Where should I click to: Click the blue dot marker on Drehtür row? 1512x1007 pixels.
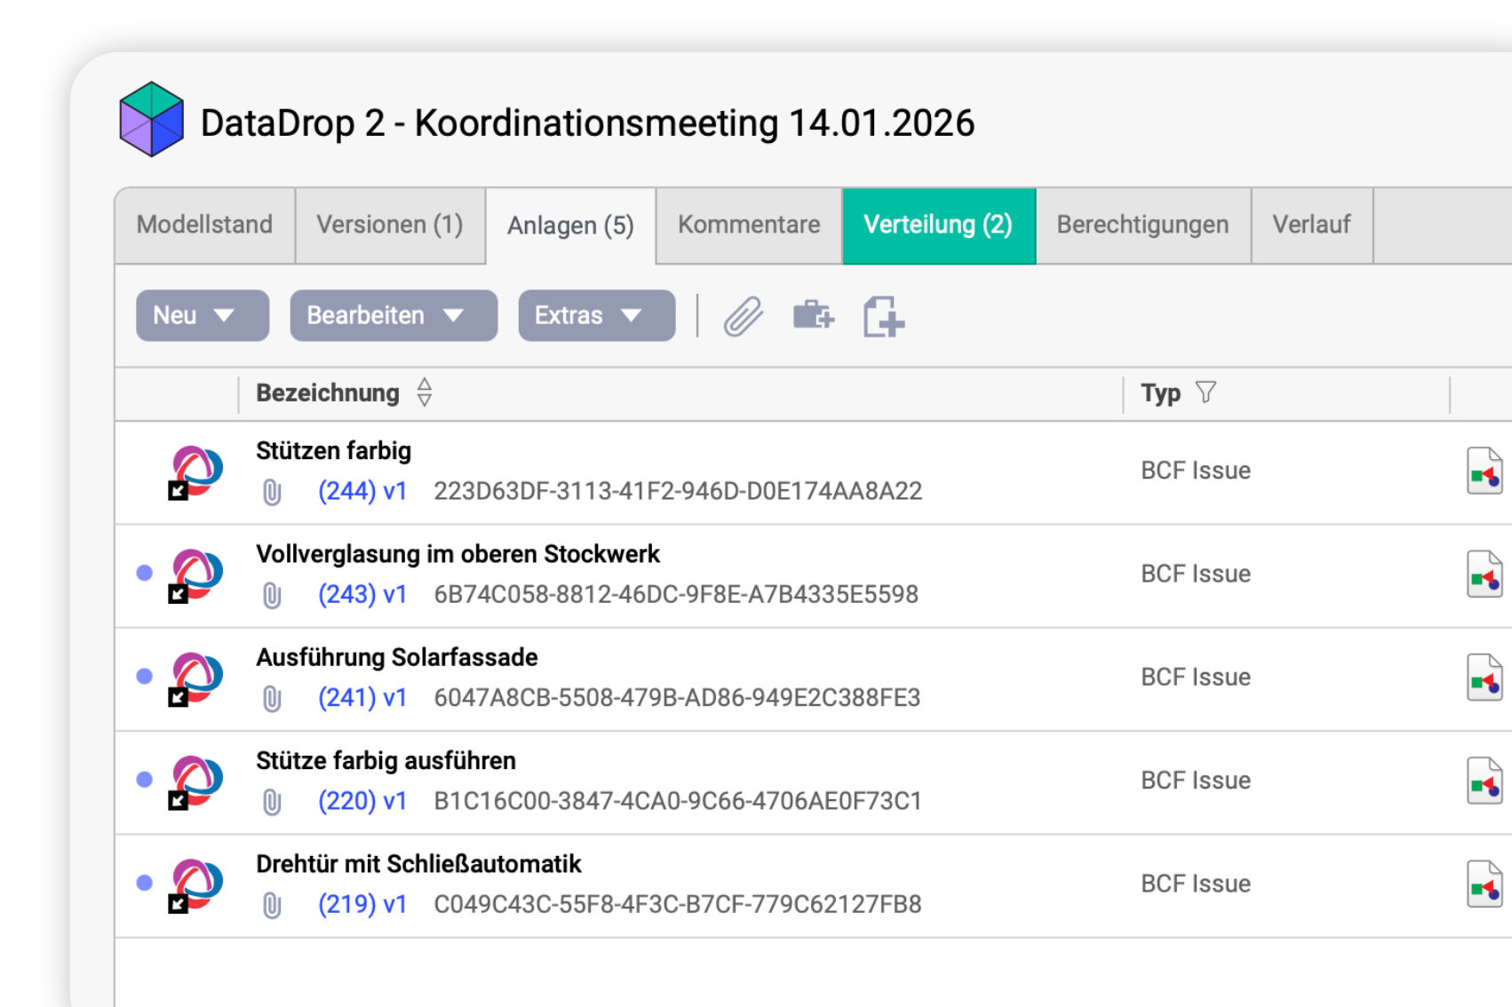click(145, 883)
